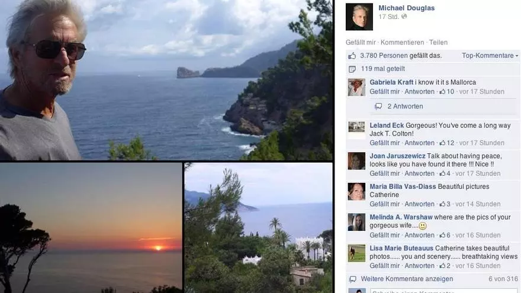Click the like count icon on Gabriela Kraft's comment
The width and height of the screenshot is (521, 293).
coord(442,91)
